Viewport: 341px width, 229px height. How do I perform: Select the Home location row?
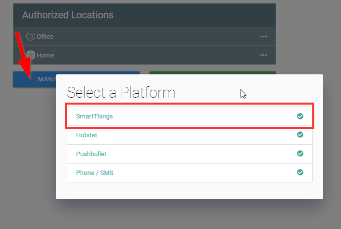click(x=145, y=55)
